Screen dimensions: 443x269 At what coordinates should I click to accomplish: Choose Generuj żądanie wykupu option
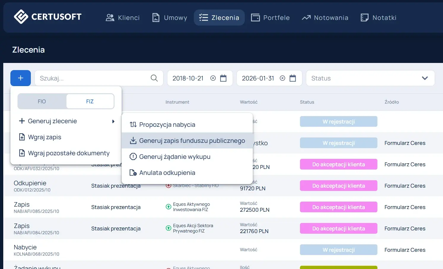click(x=174, y=157)
